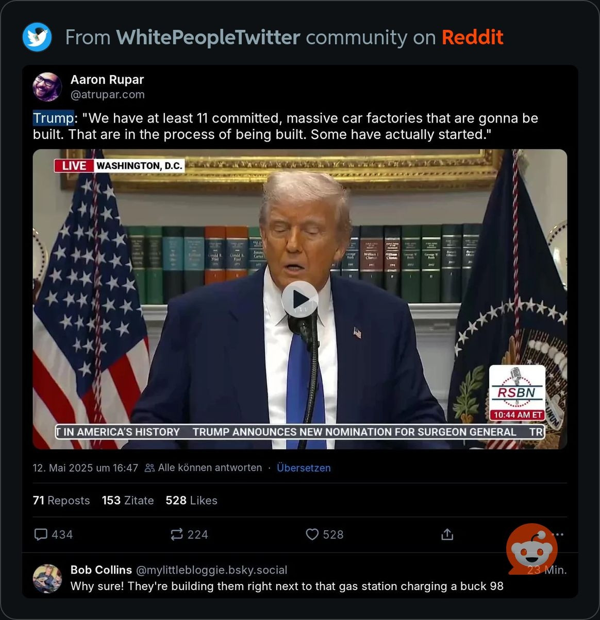View the 71 Reposts list
600x620 pixels.
click(x=61, y=501)
